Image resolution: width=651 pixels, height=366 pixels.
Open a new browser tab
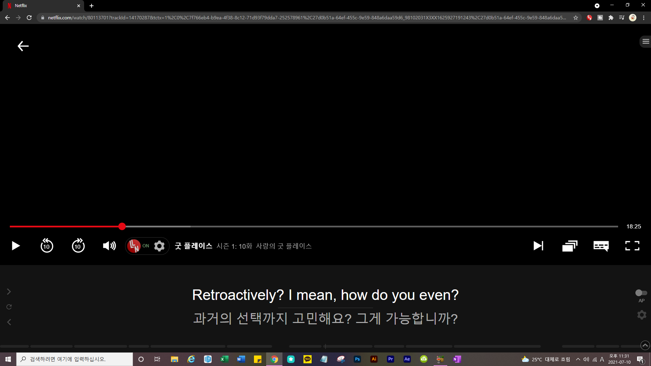click(x=92, y=6)
